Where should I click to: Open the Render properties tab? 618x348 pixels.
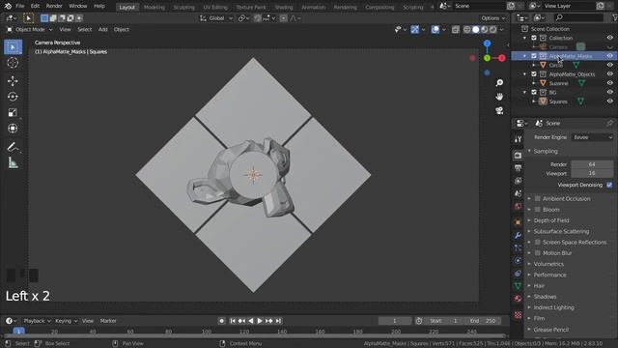click(x=518, y=156)
